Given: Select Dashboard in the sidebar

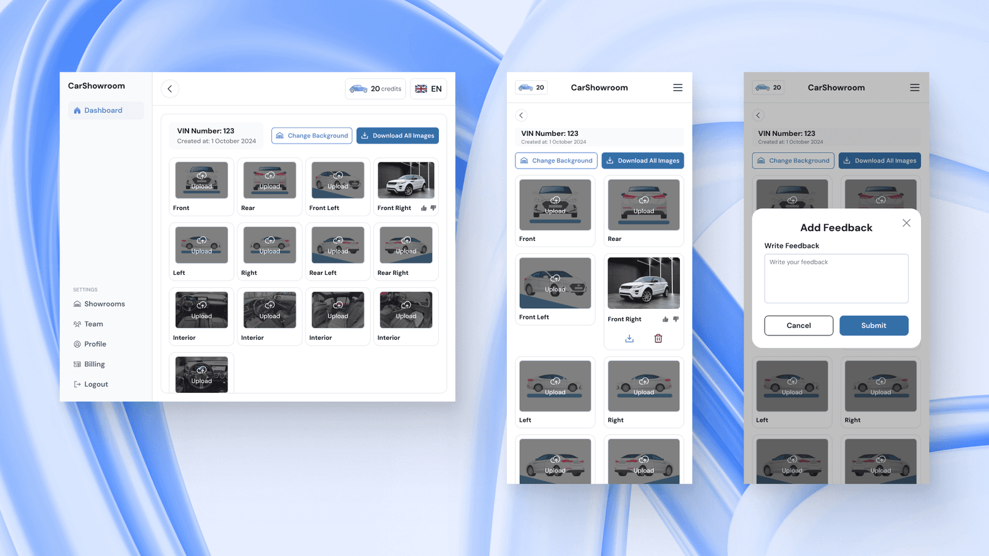Looking at the screenshot, I should coord(106,111).
